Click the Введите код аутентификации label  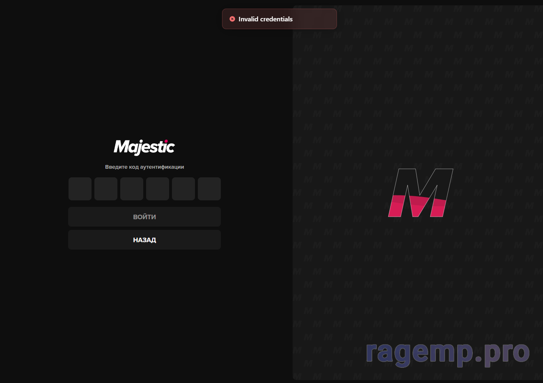click(x=144, y=167)
